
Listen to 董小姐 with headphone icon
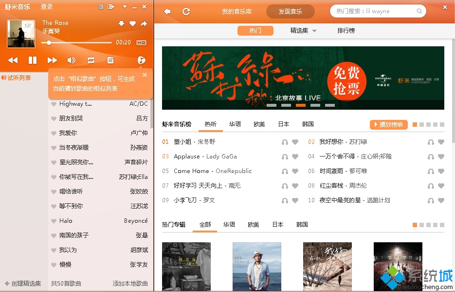click(285, 142)
